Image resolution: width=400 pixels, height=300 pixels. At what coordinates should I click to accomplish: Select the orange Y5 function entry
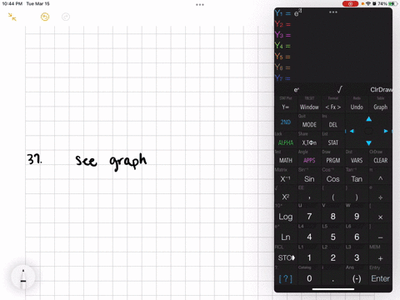tap(333, 57)
